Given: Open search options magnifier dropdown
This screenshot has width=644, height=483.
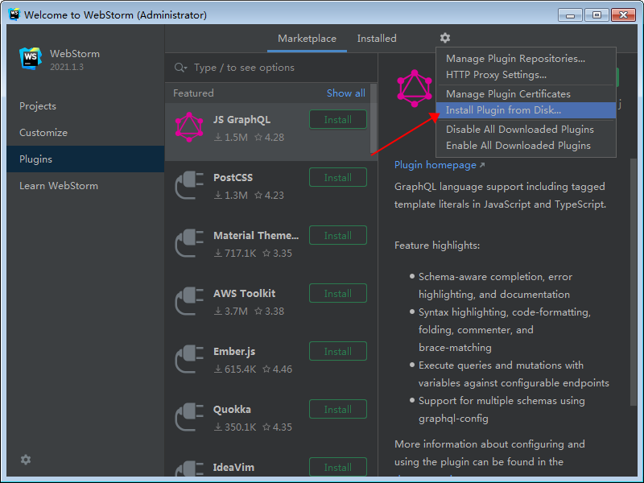Looking at the screenshot, I should click(180, 68).
